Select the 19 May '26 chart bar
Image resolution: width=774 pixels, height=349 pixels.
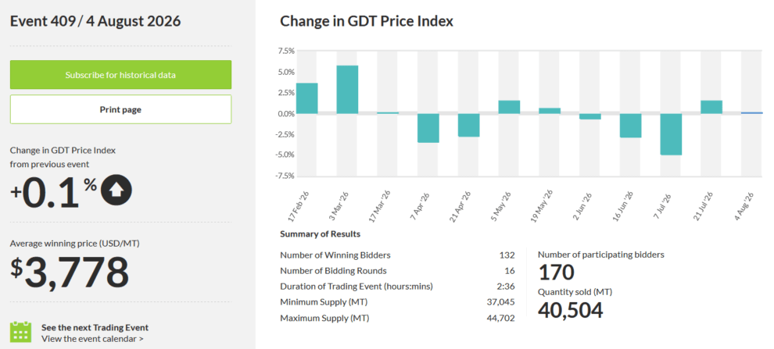pyautogui.click(x=550, y=111)
